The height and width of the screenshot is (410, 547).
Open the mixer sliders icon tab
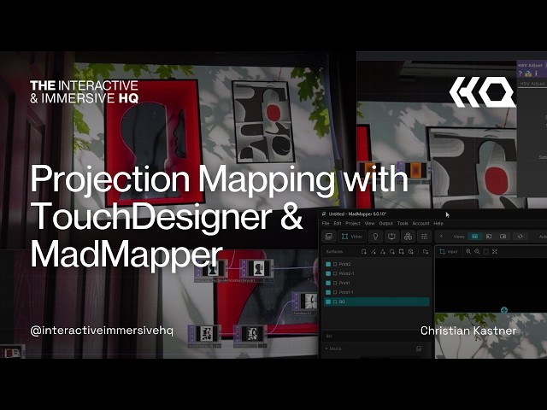[424, 237]
